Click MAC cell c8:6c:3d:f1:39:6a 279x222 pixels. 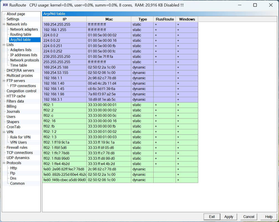point(109,89)
